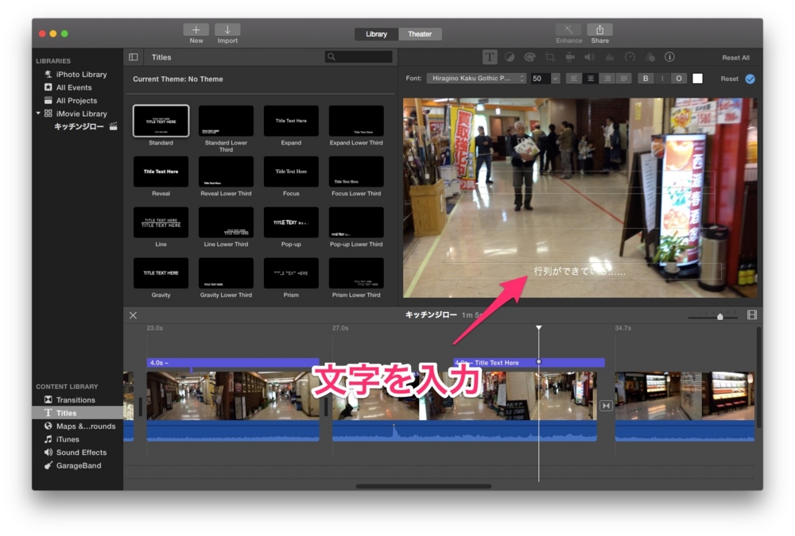Open the white font color swatch
Image resolution: width=795 pixels, height=536 pixels.
[698, 79]
